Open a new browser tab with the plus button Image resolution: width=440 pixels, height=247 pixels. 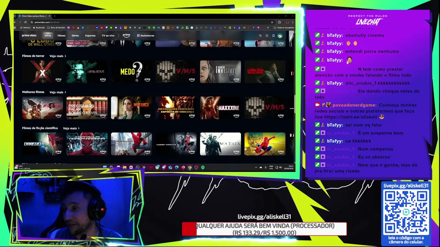pos(54,16)
